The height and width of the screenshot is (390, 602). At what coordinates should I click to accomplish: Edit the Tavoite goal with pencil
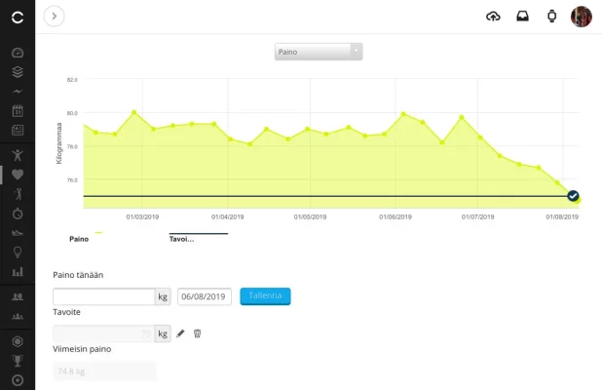180,333
